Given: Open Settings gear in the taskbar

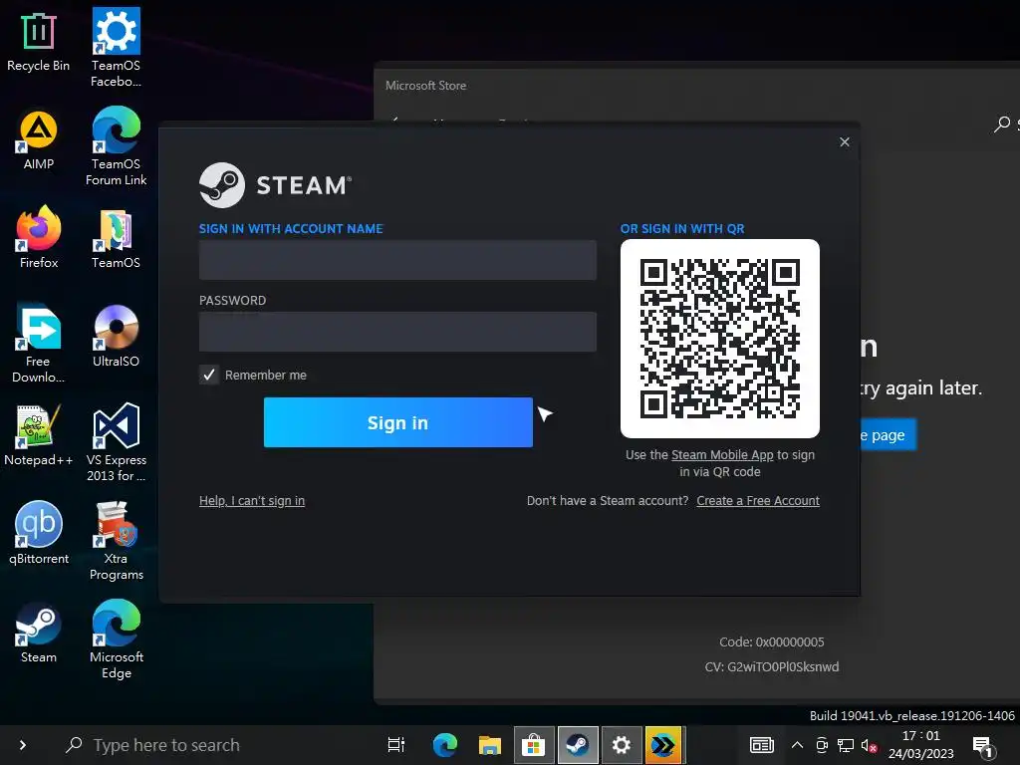Looking at the screenshot, I should point(622,745).
